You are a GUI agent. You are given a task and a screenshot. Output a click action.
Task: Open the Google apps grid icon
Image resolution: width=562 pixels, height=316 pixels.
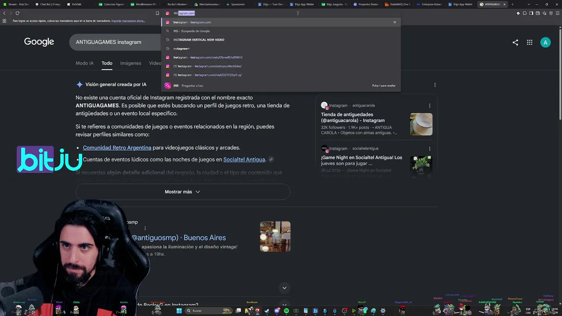[530, 43]
